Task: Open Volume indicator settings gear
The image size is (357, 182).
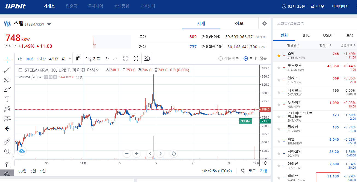Action: (51, 77)
